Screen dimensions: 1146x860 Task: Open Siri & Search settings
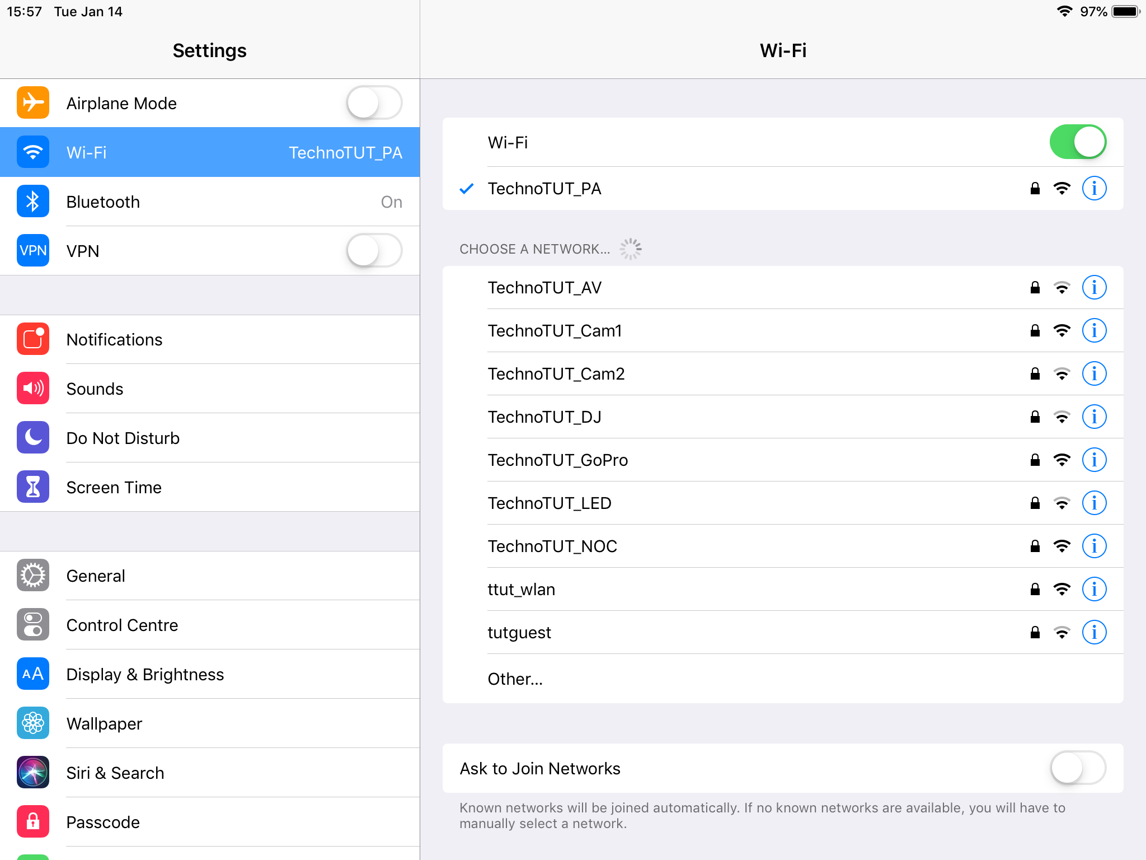210,773
